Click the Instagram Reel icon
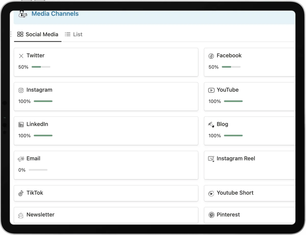 (x=211, y=159)
